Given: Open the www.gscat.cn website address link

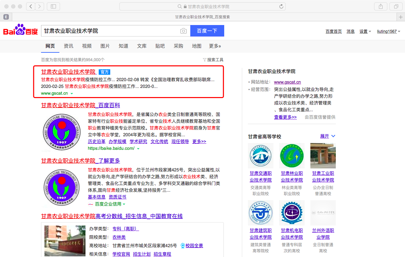Looking at the screenshot, I should [x=287, y=82].
